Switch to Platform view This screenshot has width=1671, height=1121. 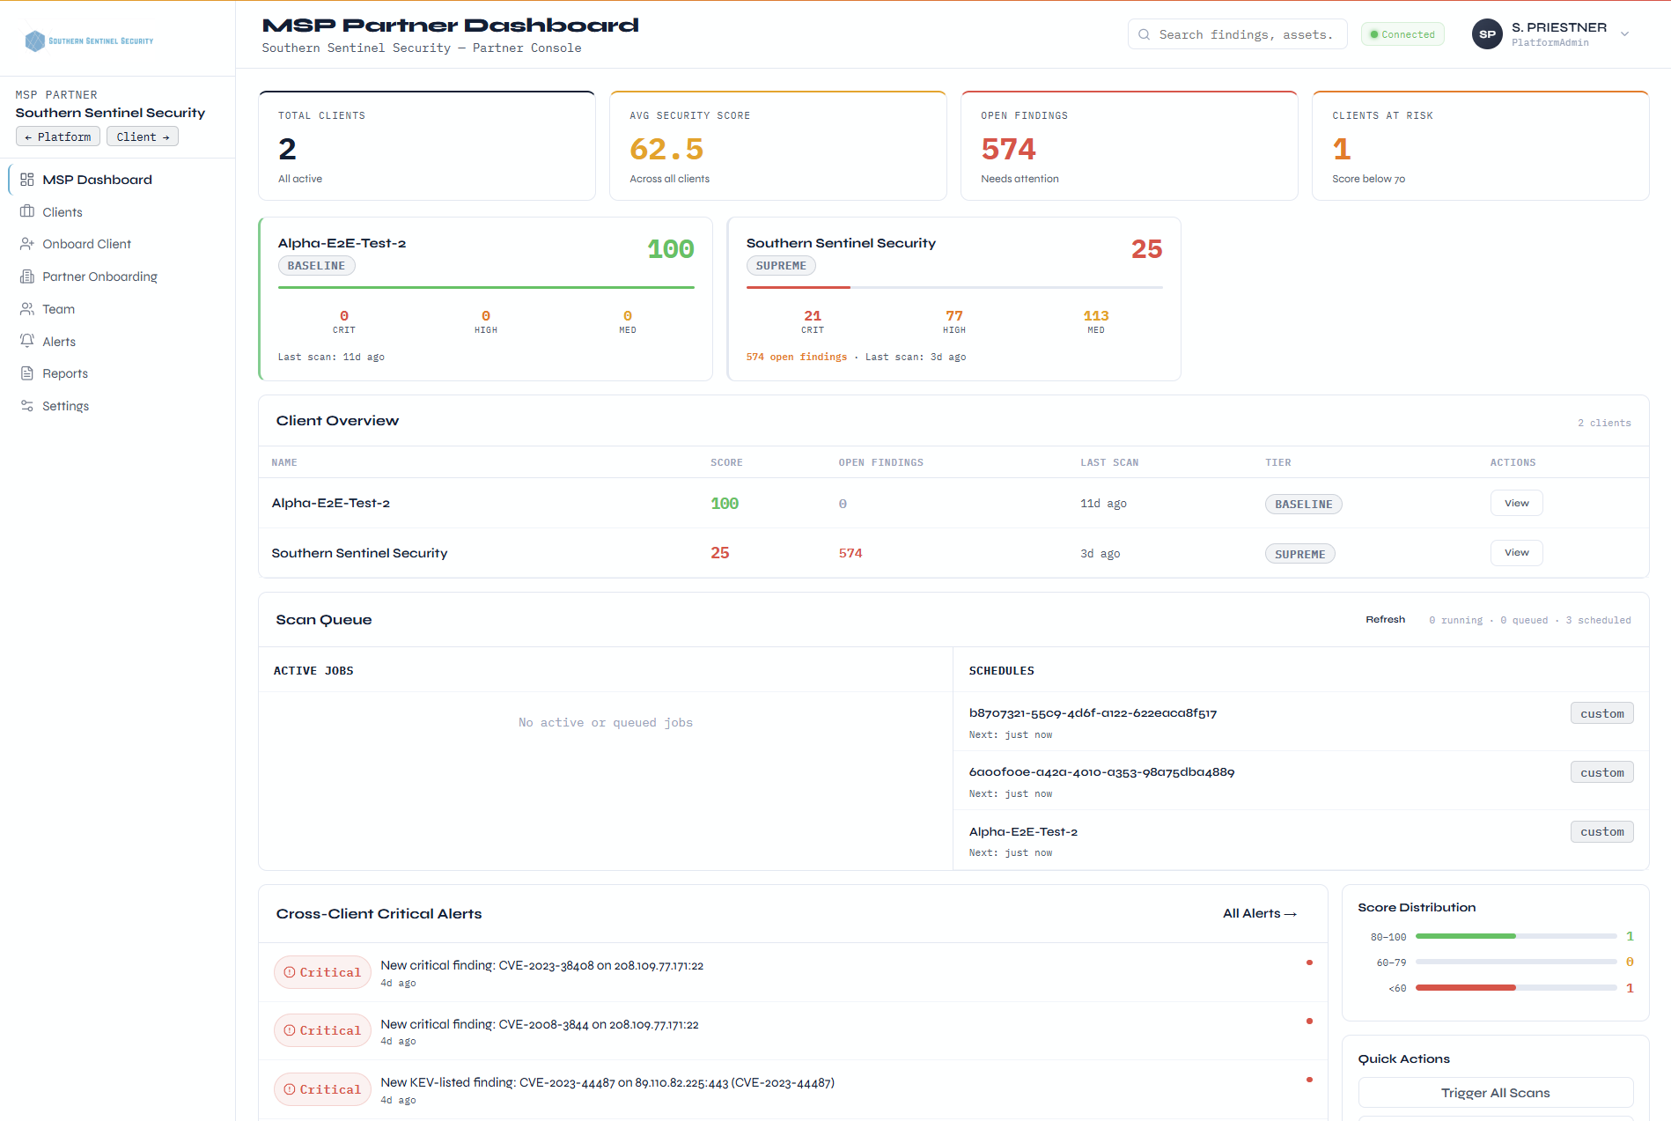58,136
